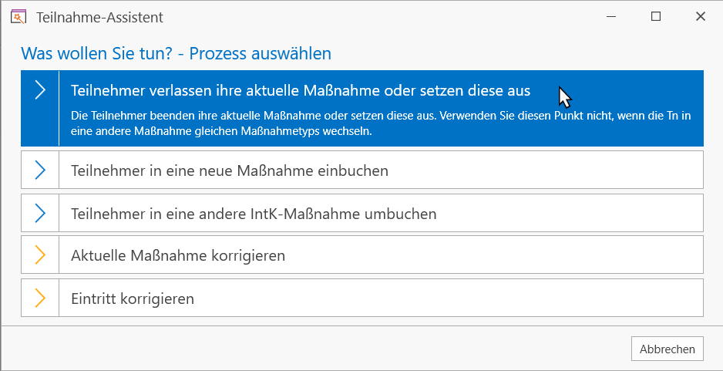Click the description text of the highlighted option
The width and height of the screenshot is (723, 371).
click(381, 123)
